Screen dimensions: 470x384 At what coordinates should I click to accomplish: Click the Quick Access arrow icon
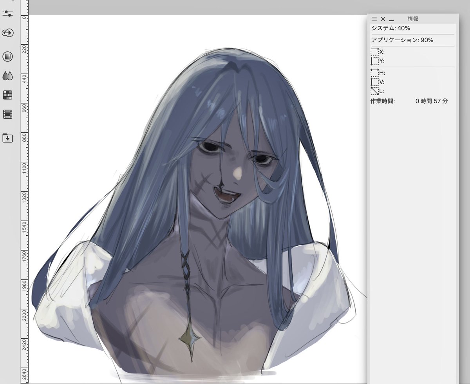[7, 33]
